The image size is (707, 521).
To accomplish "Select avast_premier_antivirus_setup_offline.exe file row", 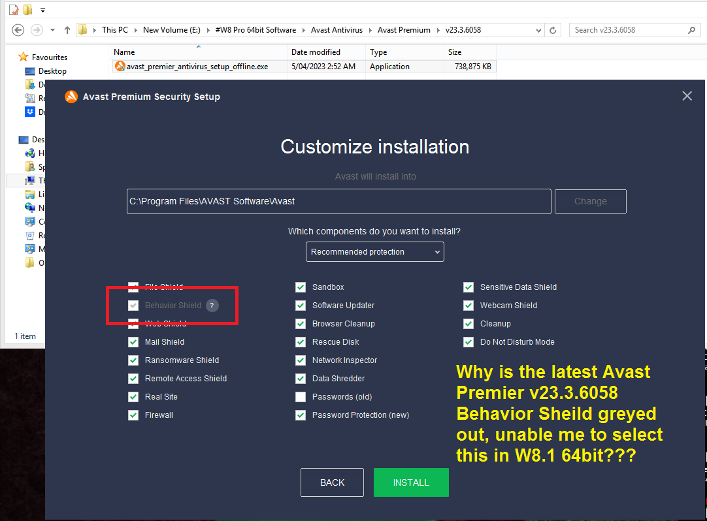I will [304, 66].
